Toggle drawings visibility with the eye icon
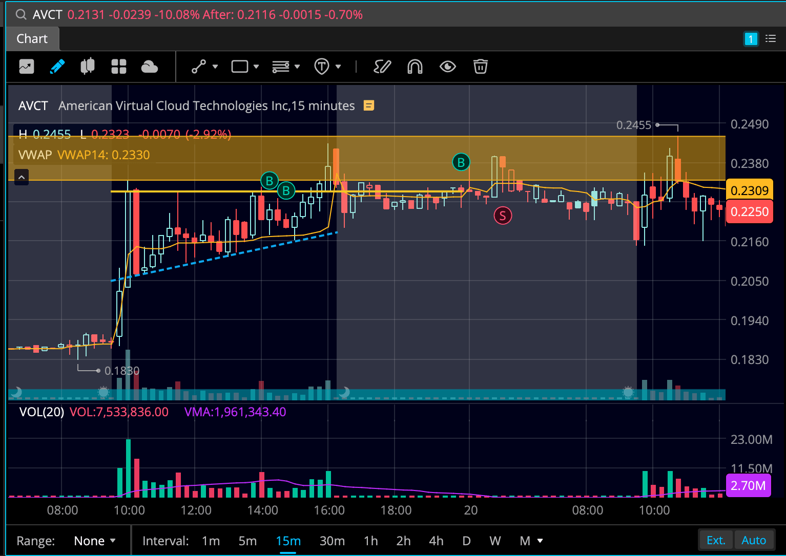This screenshot has height=556, width=786. (x=447, y=67)
